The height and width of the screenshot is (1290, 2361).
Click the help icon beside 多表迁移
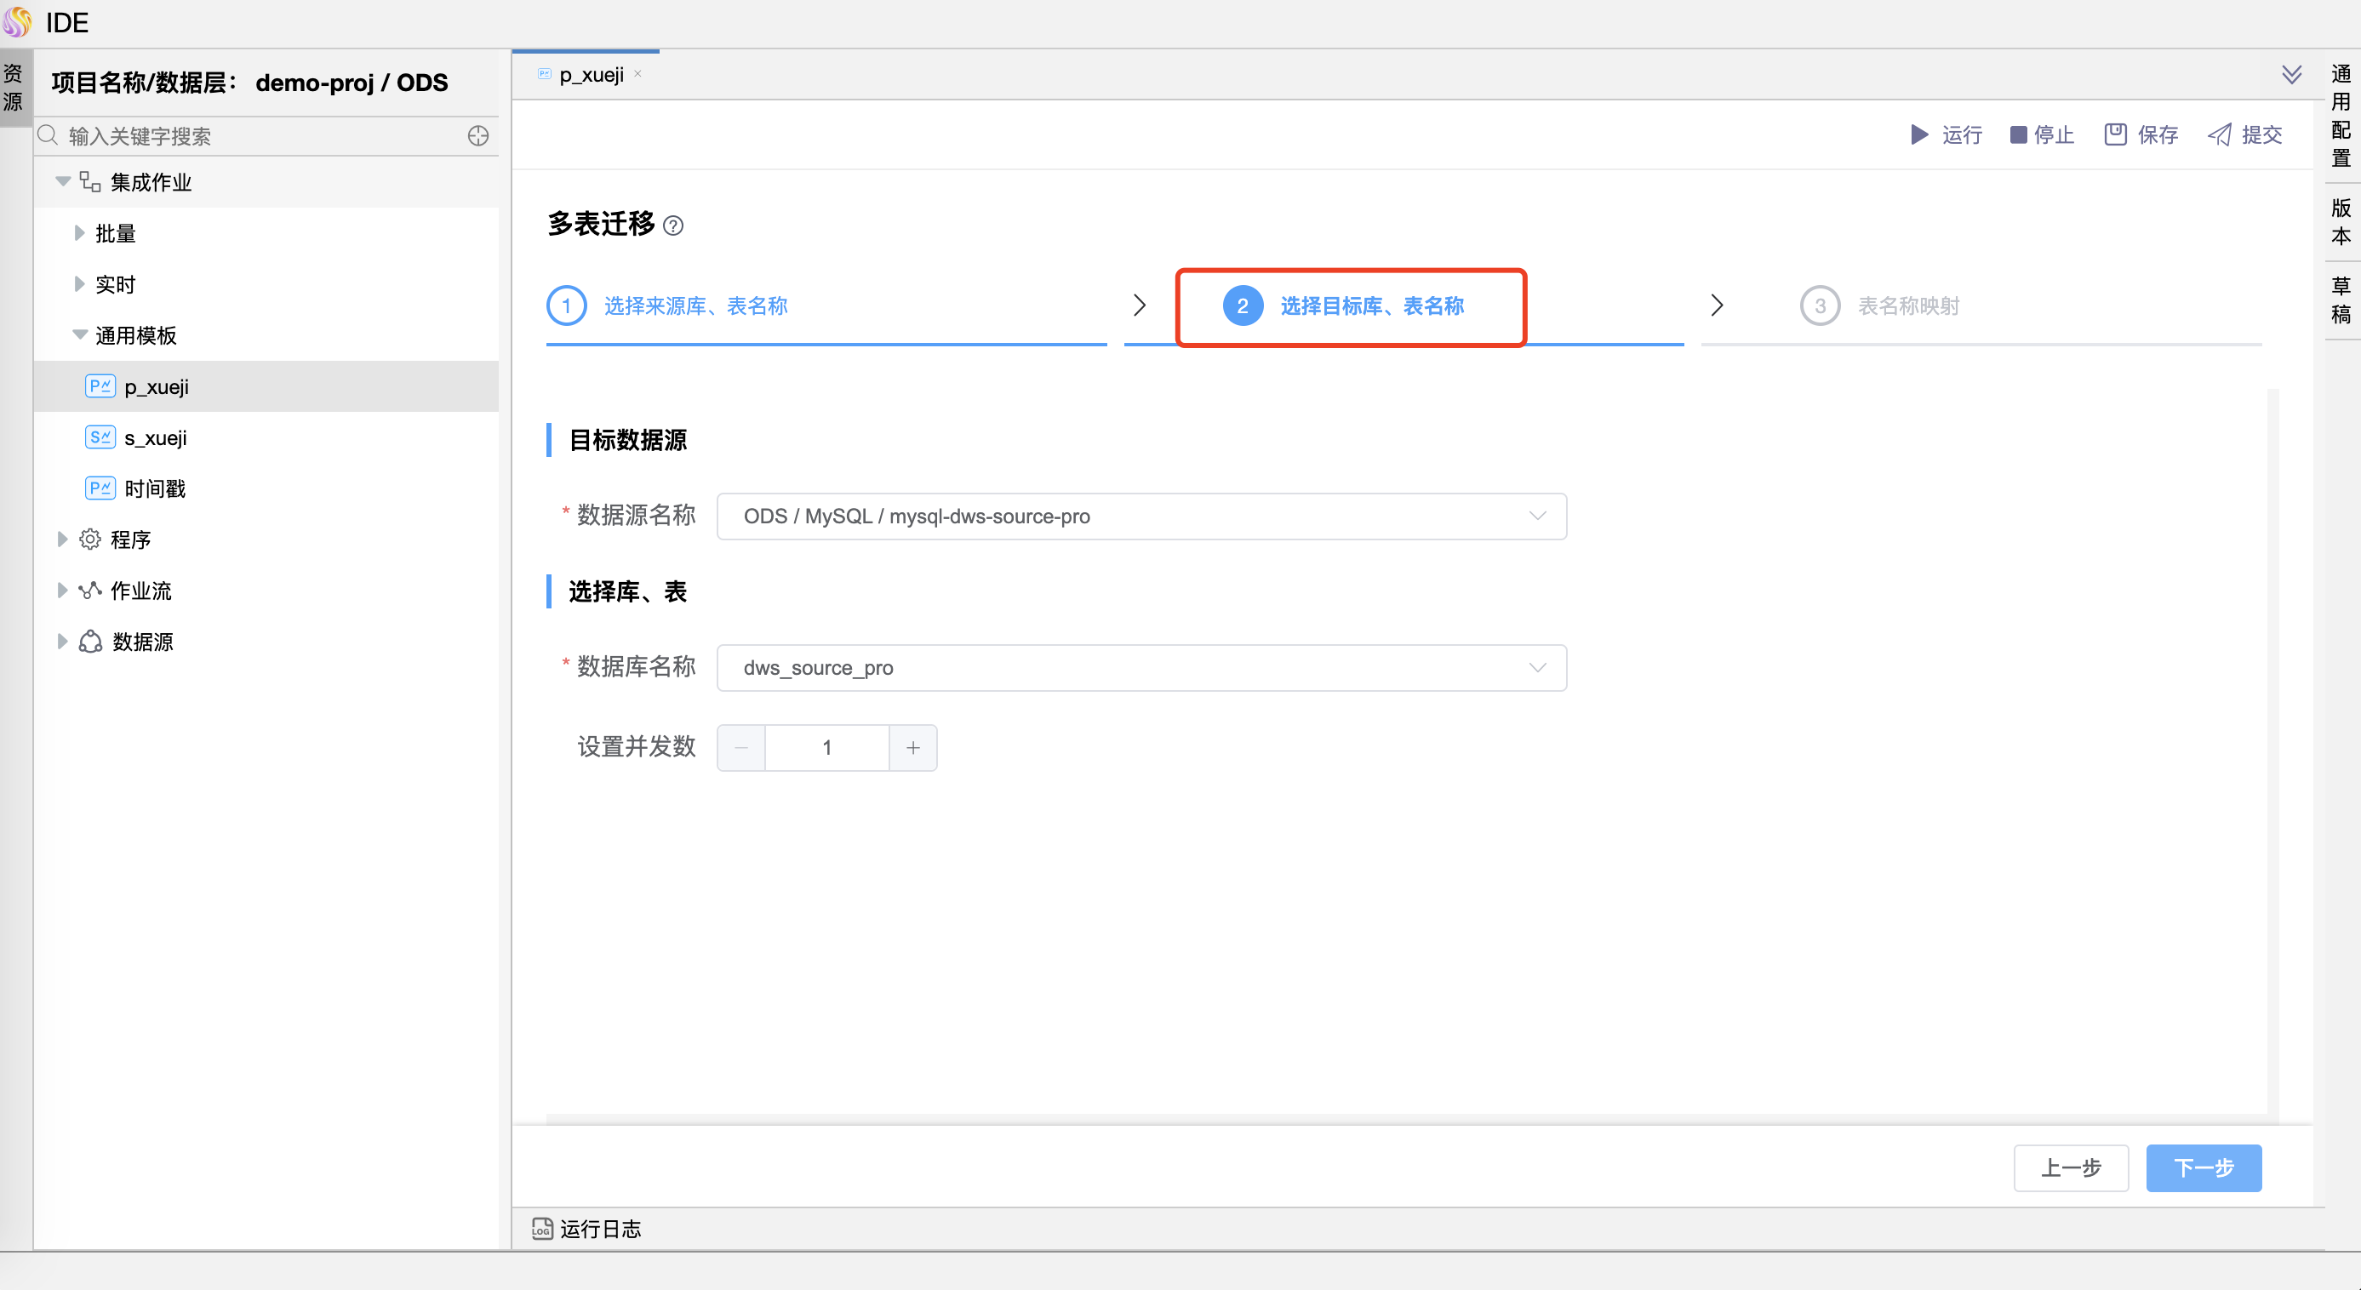coord(672,225)
